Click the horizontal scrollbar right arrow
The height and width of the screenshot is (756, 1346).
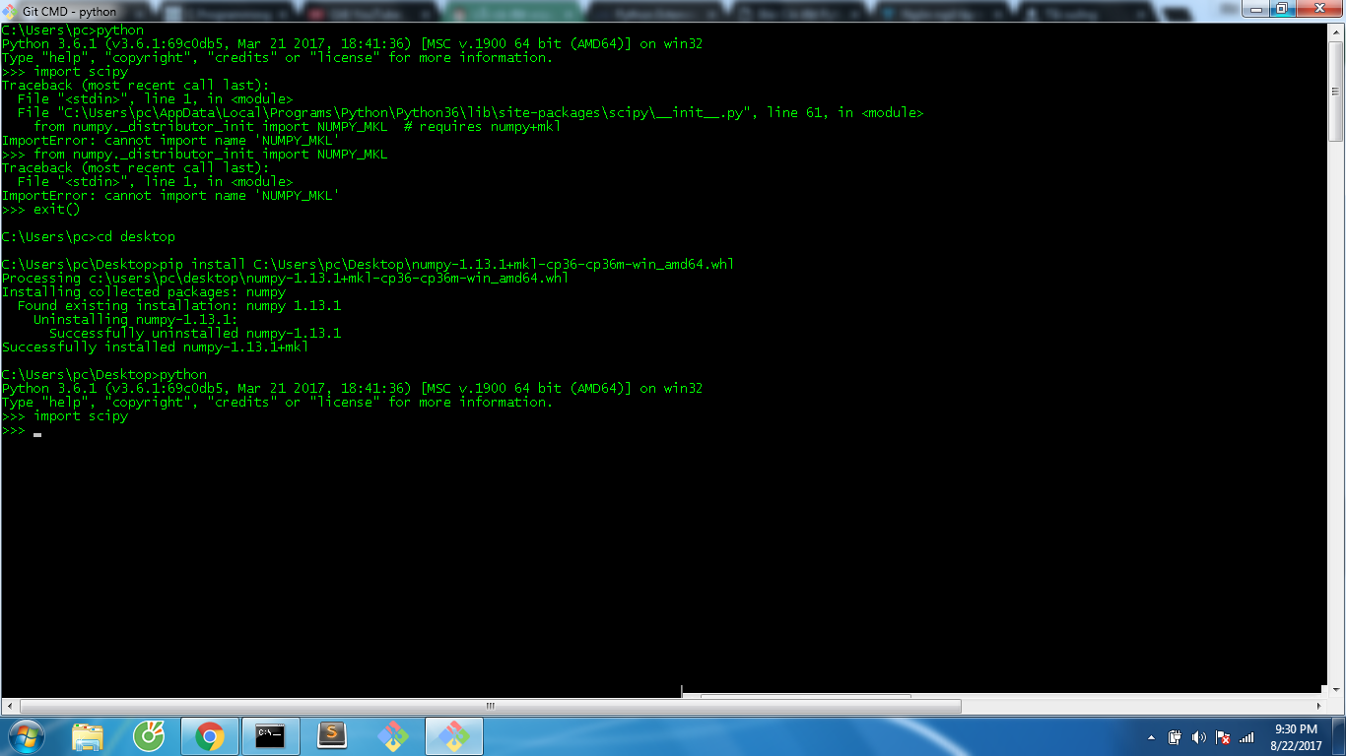pos(1320,706)
